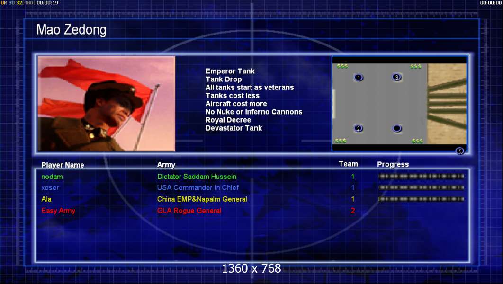Click Ala's loading progress bar
The height and width of the screenshot is (284, 503).
point(421,199)
